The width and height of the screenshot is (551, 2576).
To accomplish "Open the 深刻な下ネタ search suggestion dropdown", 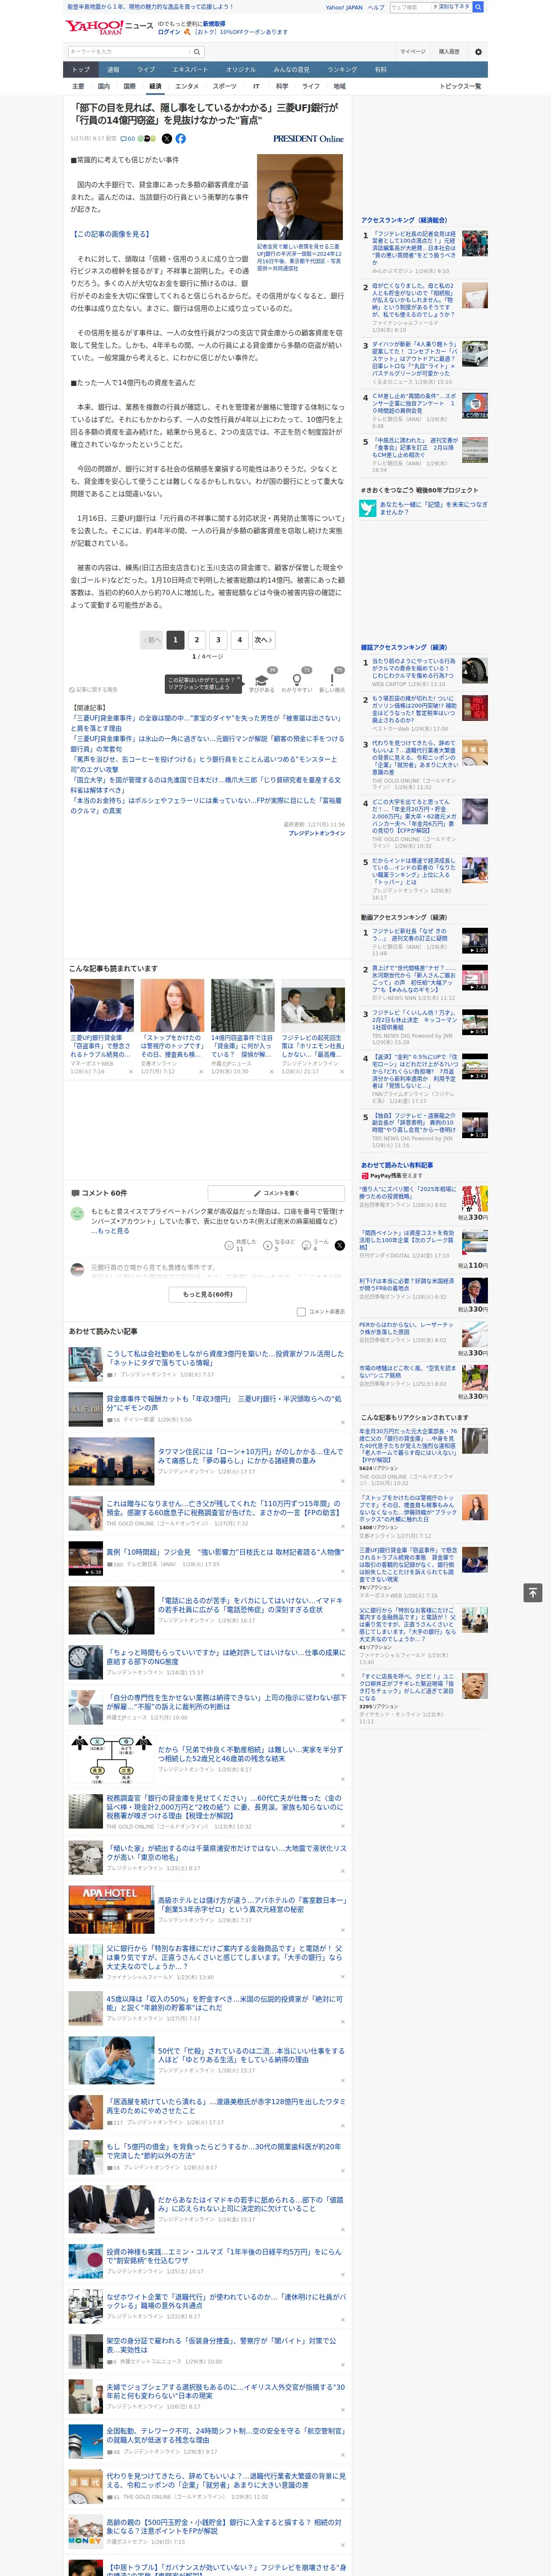I will [452, 7].
